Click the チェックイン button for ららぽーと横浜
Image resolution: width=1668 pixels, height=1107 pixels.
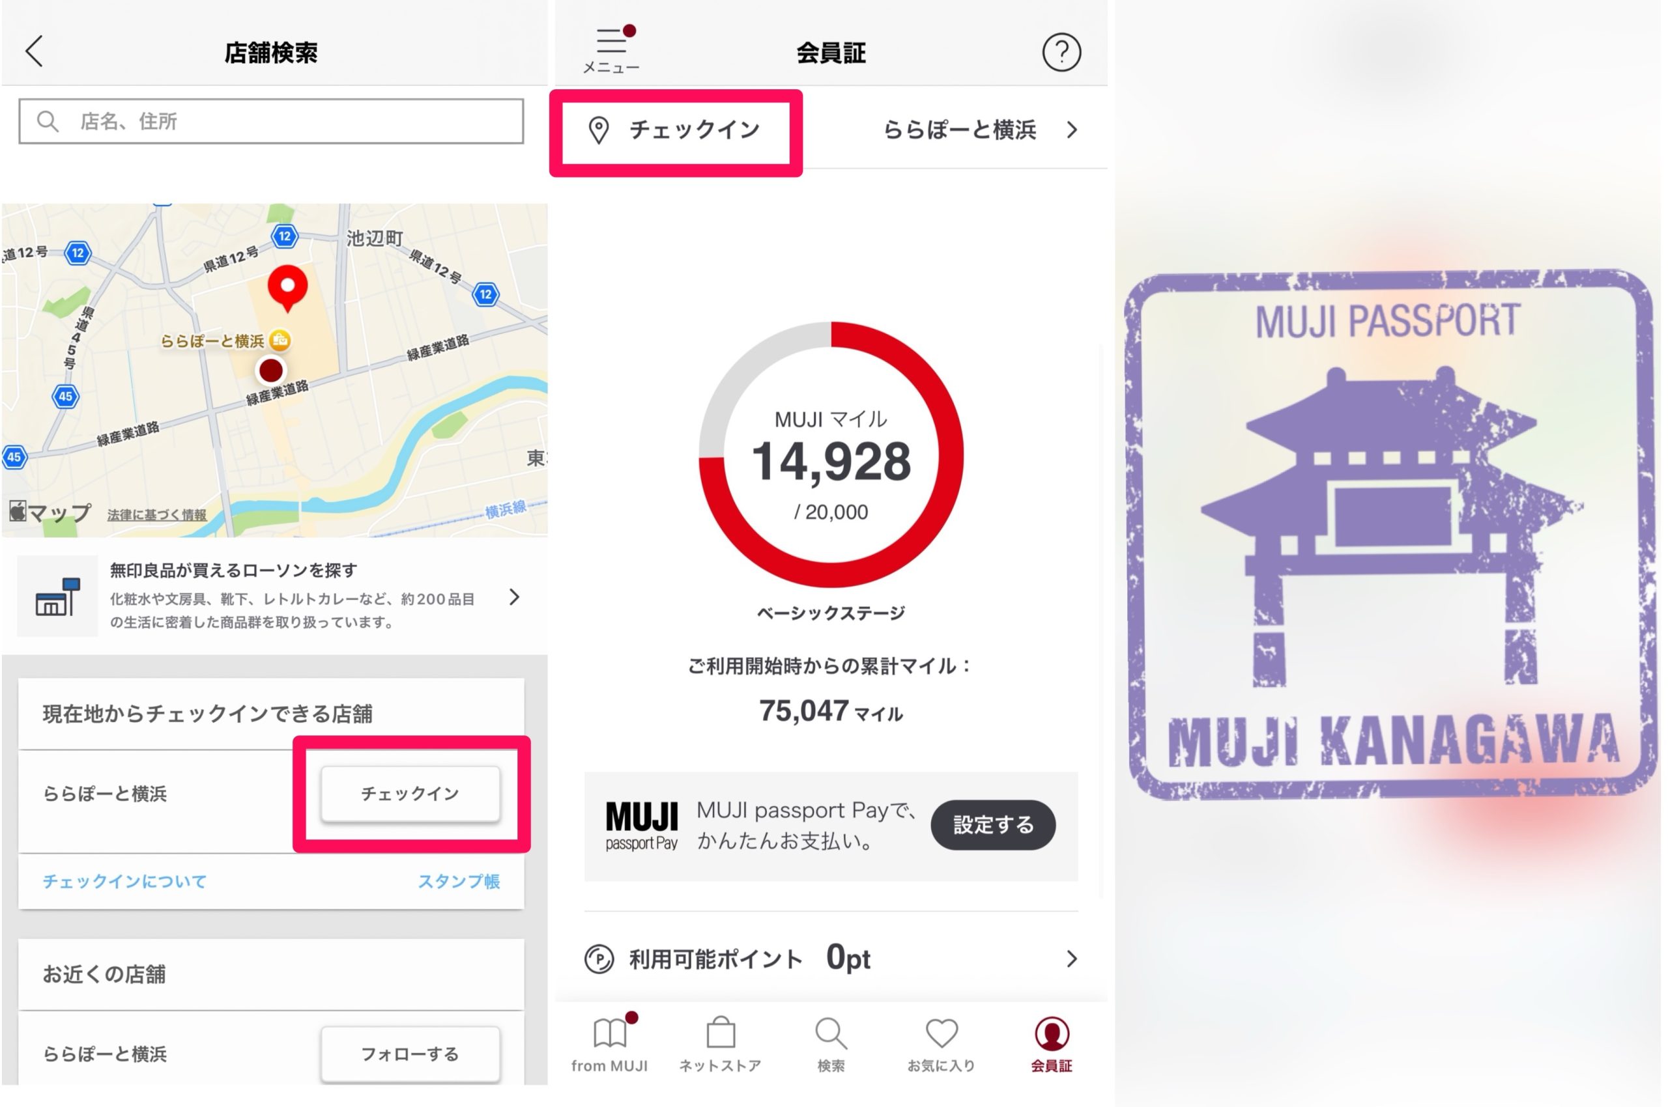click(410, 794)
